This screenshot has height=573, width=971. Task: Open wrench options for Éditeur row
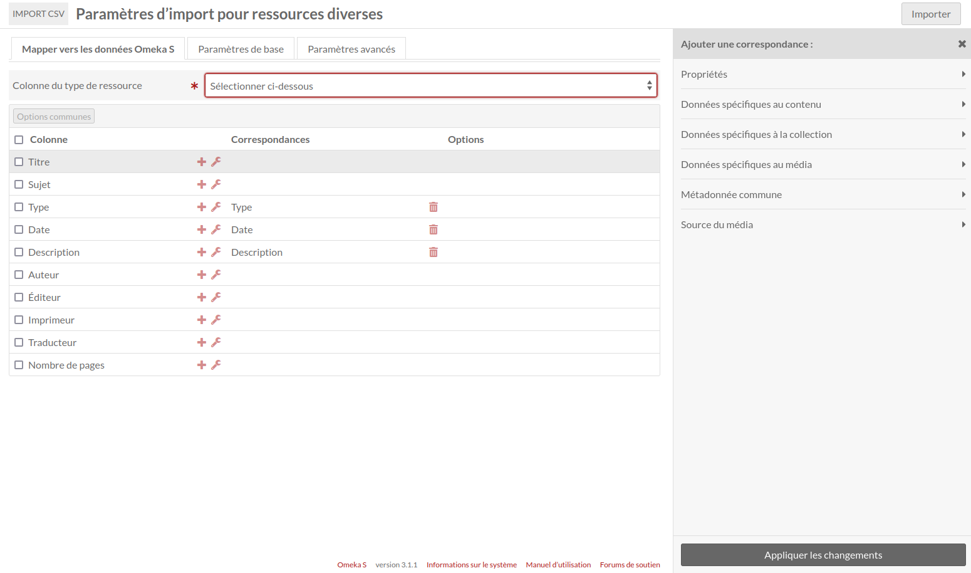click(216, 297)
